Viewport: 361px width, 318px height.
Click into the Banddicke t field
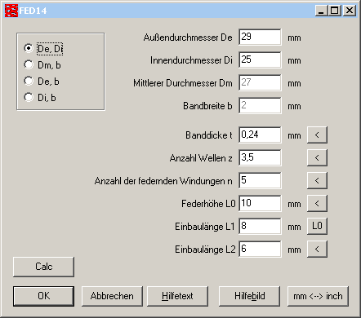pos(260,135)
